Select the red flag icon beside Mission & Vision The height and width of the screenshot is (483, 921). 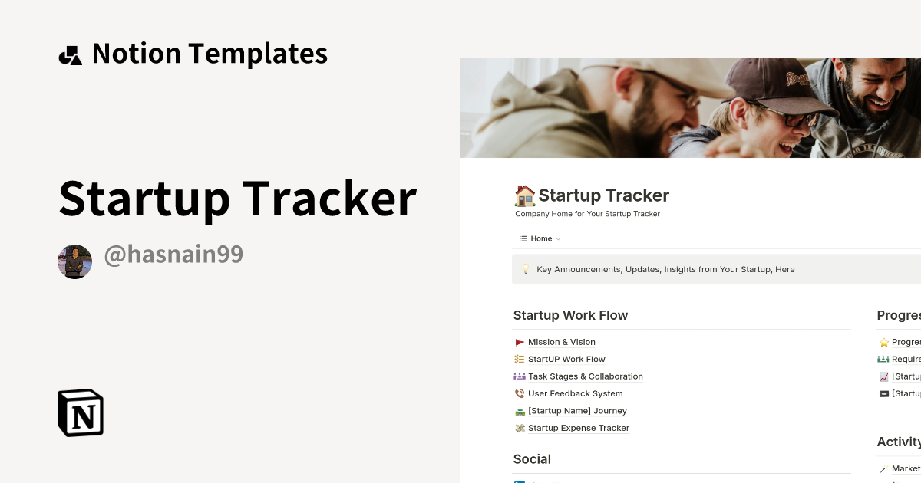520,342
